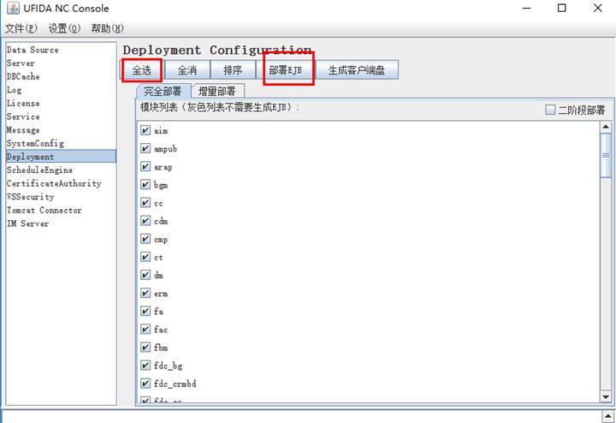Uncheck the arap module checkbox
This screenshot has height=423, width=616.
[145, 166]
